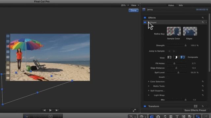Switch to the Info inspector tab

(181, 5)
